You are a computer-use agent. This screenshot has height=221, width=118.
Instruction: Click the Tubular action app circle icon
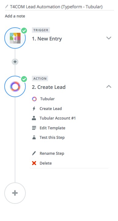[x=15, y=86]
